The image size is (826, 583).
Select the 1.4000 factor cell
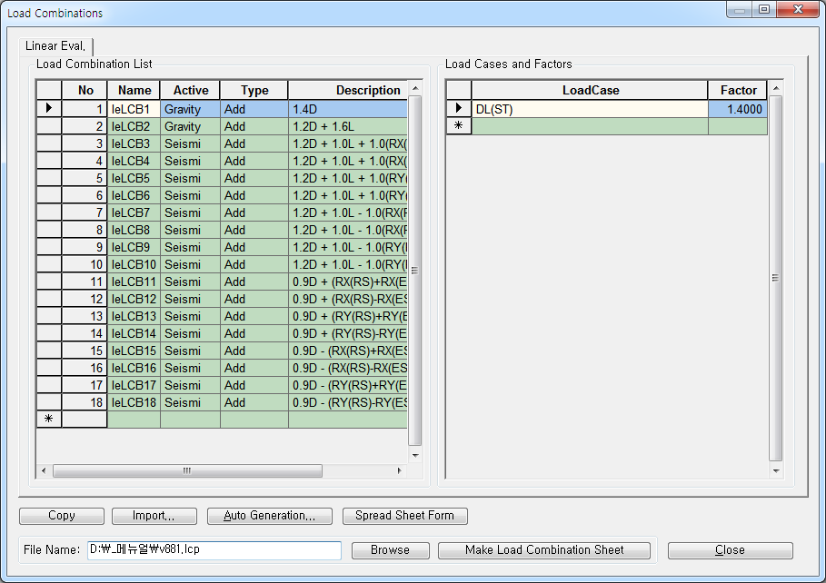click(738, 109)
